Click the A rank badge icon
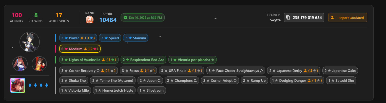Screen dimensions: 386x103 click(89, 19)
